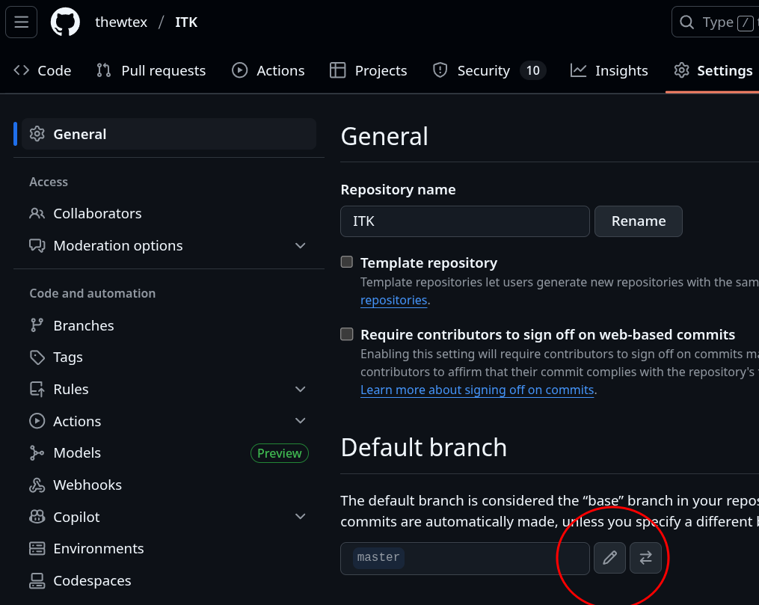Click the Codespaces icon in sidebar
The image size is (759, 605).
click(37, 580)
